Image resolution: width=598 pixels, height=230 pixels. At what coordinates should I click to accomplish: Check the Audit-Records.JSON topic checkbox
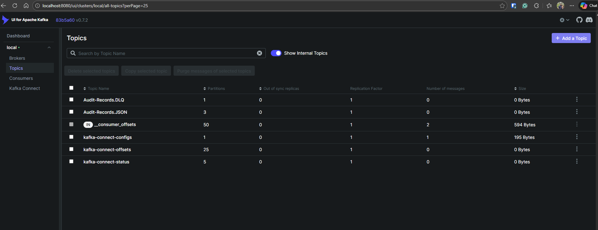[x=71, y=112]
